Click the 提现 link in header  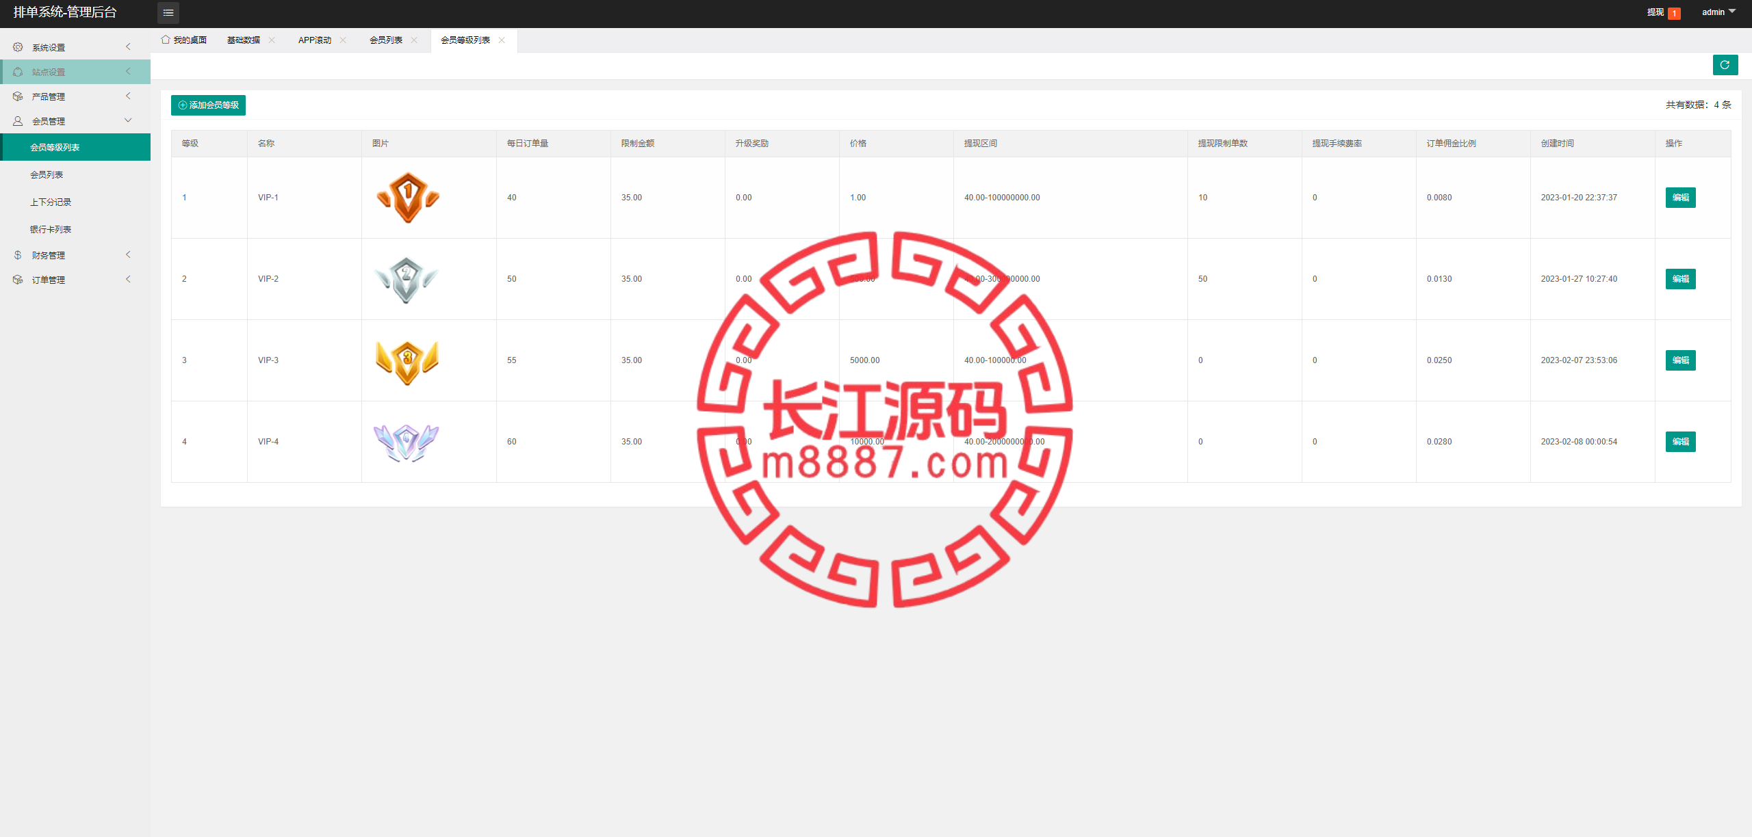point(1655,12)
